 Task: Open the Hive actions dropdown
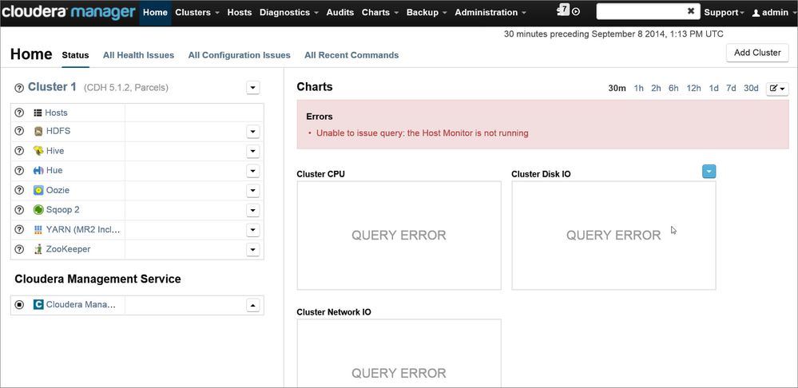coord(253,151)
